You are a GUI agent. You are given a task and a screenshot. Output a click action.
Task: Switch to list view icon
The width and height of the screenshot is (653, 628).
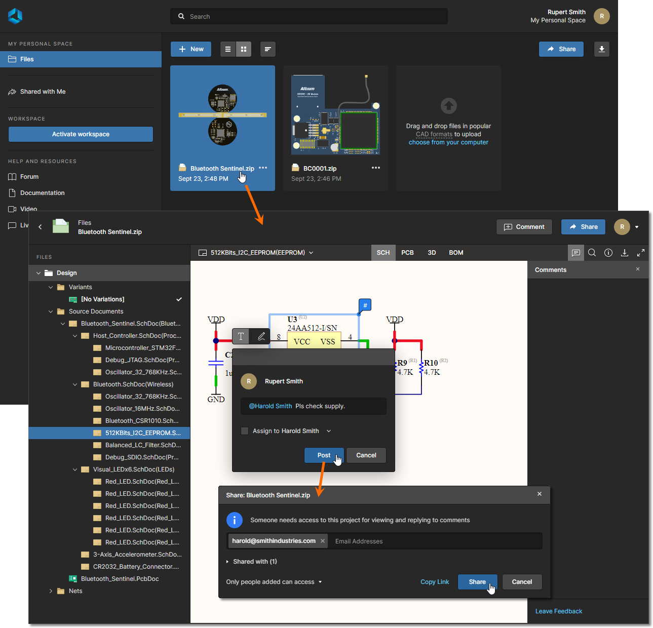click(x=228, y=49)
